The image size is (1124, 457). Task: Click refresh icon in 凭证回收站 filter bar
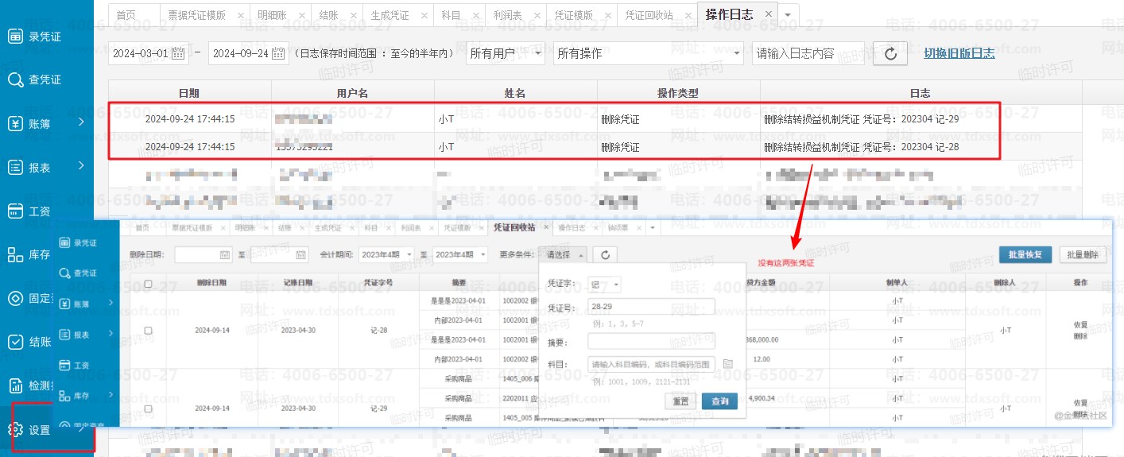pyautogui.click(x=606, y=254)
